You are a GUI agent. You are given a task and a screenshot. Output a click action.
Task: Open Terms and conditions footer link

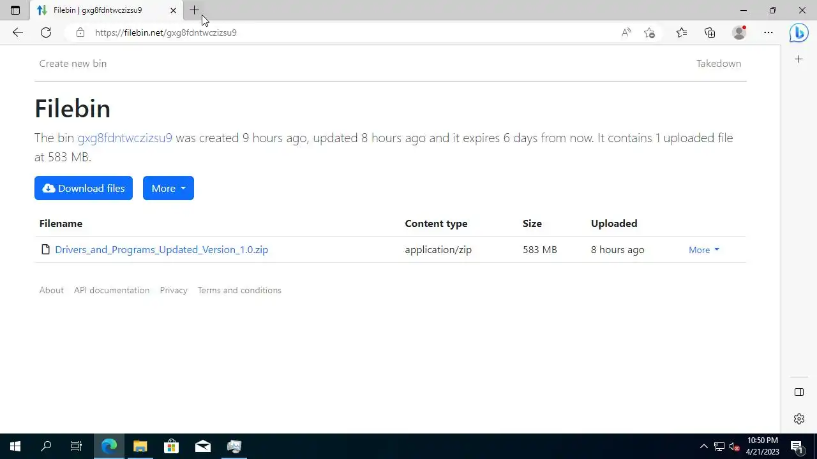[x=239, y=290]
